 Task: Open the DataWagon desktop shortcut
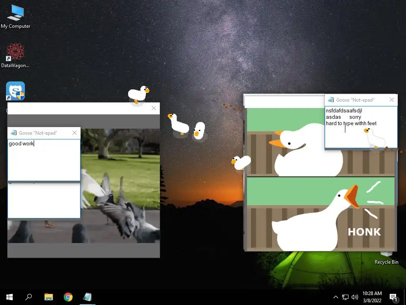pyautogui.click(x=15, y=56)
